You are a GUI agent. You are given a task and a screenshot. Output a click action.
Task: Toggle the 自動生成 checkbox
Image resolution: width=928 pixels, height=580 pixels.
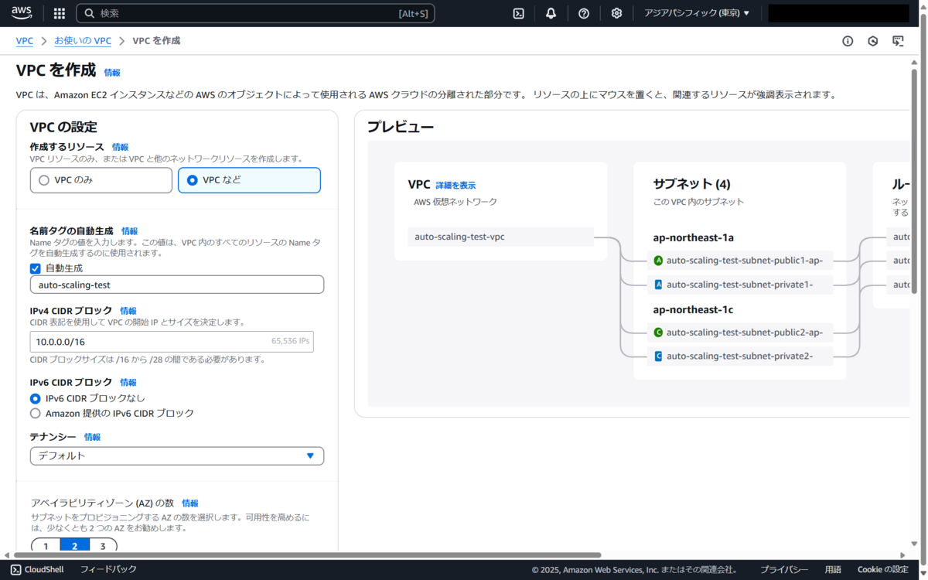point(35,268)
